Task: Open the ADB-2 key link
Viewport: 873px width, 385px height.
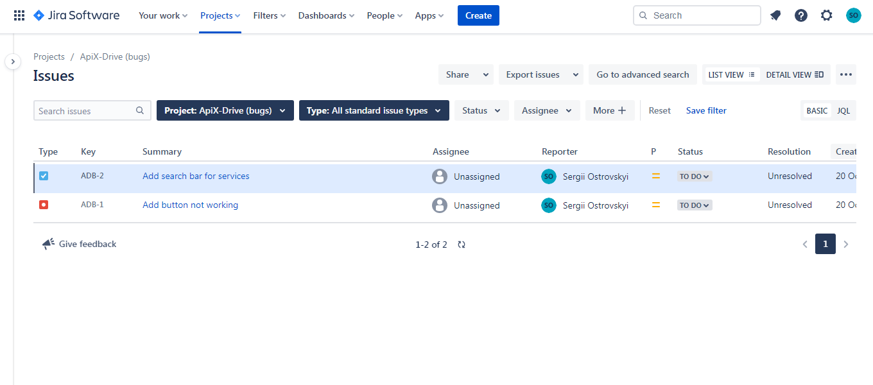Action: pos(92,176)
